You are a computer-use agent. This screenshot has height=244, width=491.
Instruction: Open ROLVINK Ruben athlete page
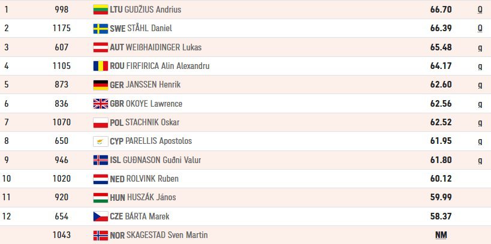152,179
